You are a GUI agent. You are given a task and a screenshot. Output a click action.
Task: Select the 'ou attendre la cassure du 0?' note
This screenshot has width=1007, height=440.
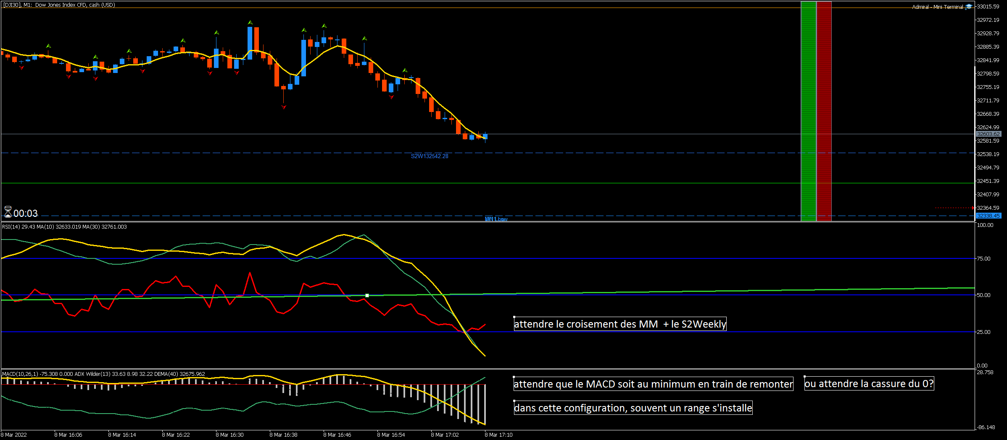tap(869, 384)
